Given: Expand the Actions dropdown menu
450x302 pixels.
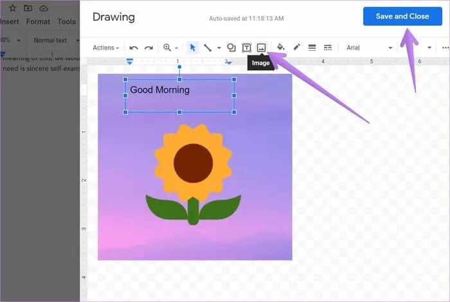Looking at the screenshot, I should (105, 48).
